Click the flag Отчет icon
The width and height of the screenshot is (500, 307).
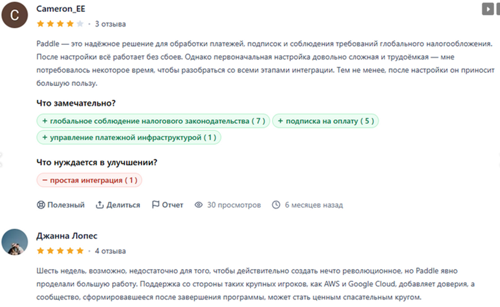pos(155,205)
